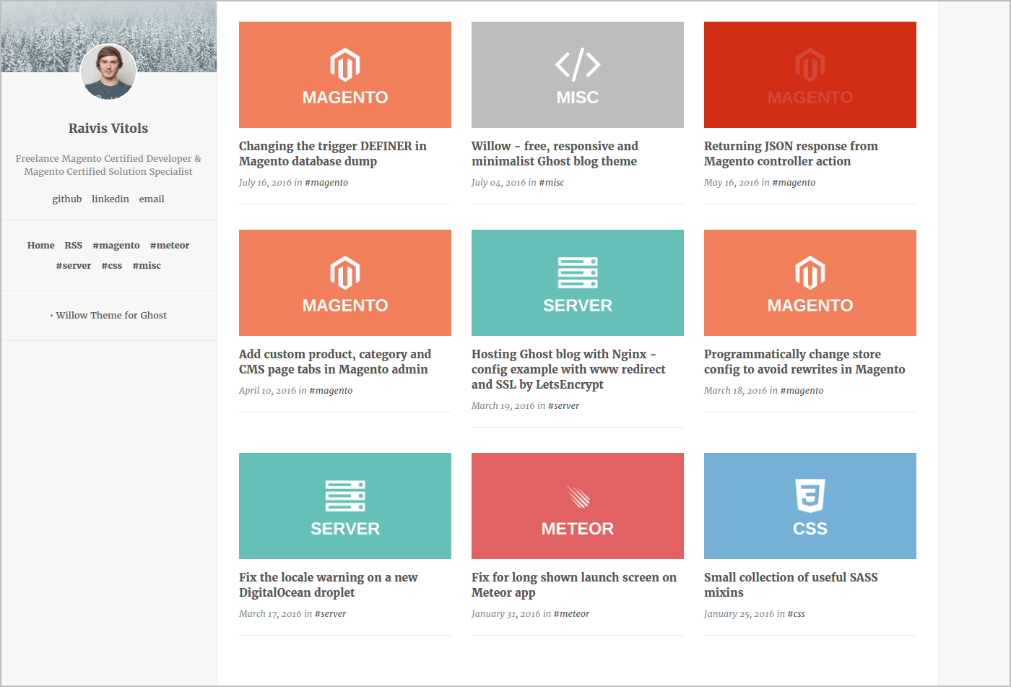The image size is (1011, 687).
Task: Click server icon above "Hosting Ghost blog" post
Action: pos(578,273)
